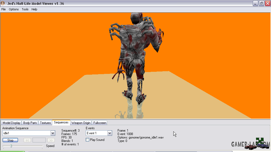The width and height of the screenshot is (271, 152).
Task: Click the 'Frame: 1' text
Action: [x=123, y=131]
